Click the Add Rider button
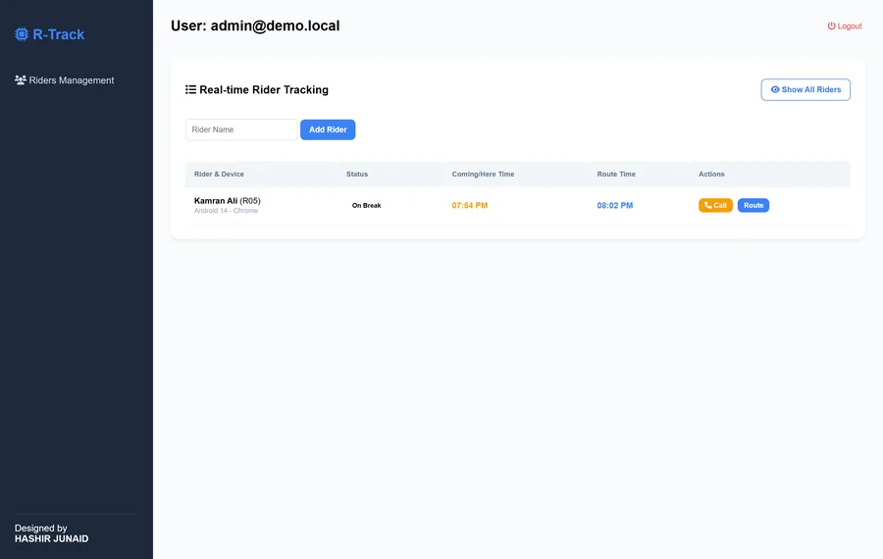 click(328, 129)
